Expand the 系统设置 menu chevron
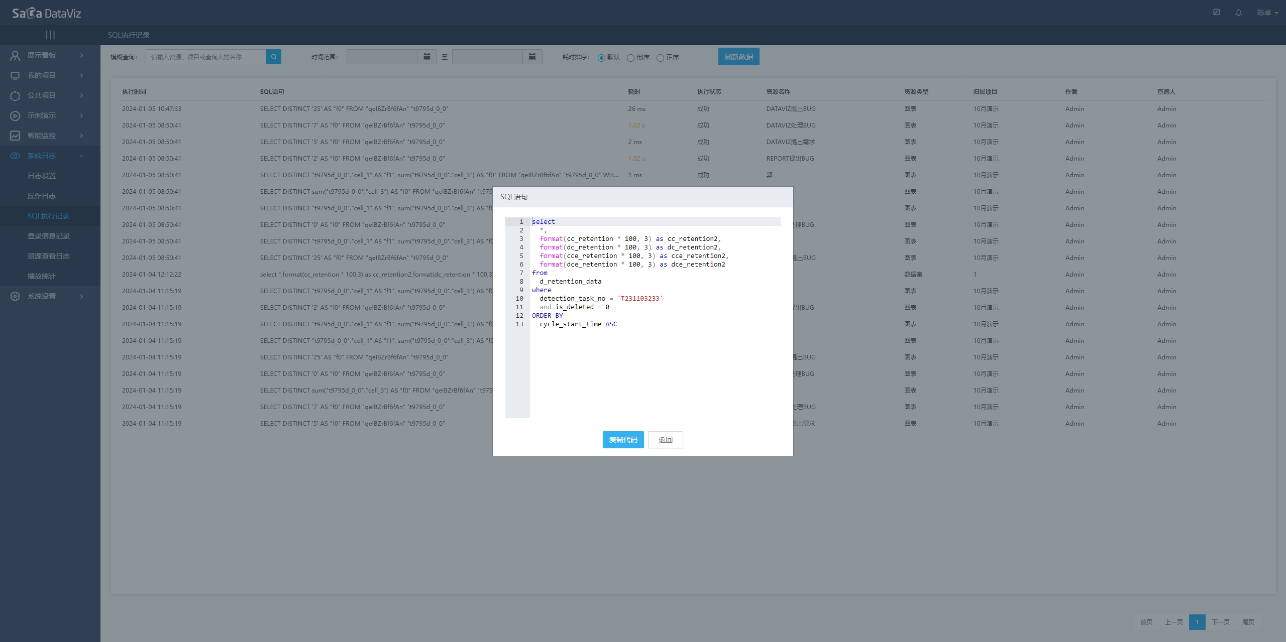 tap(81, 296)
